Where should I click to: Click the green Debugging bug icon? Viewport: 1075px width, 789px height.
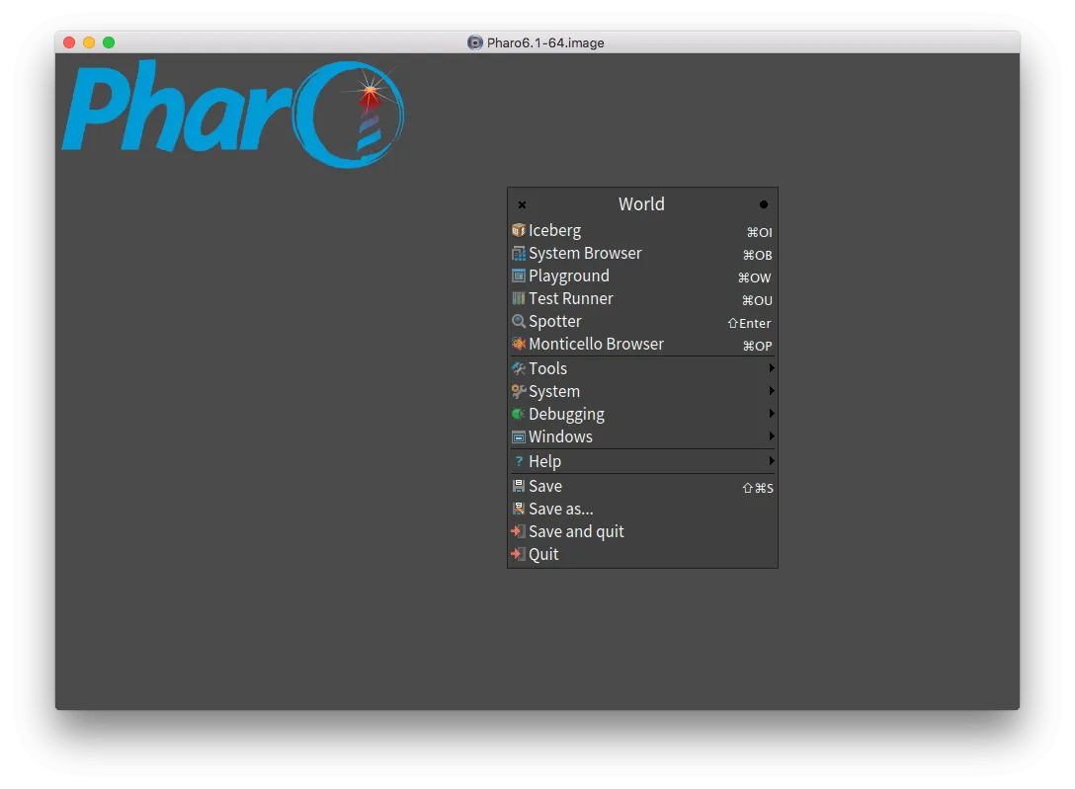(519, 414)
